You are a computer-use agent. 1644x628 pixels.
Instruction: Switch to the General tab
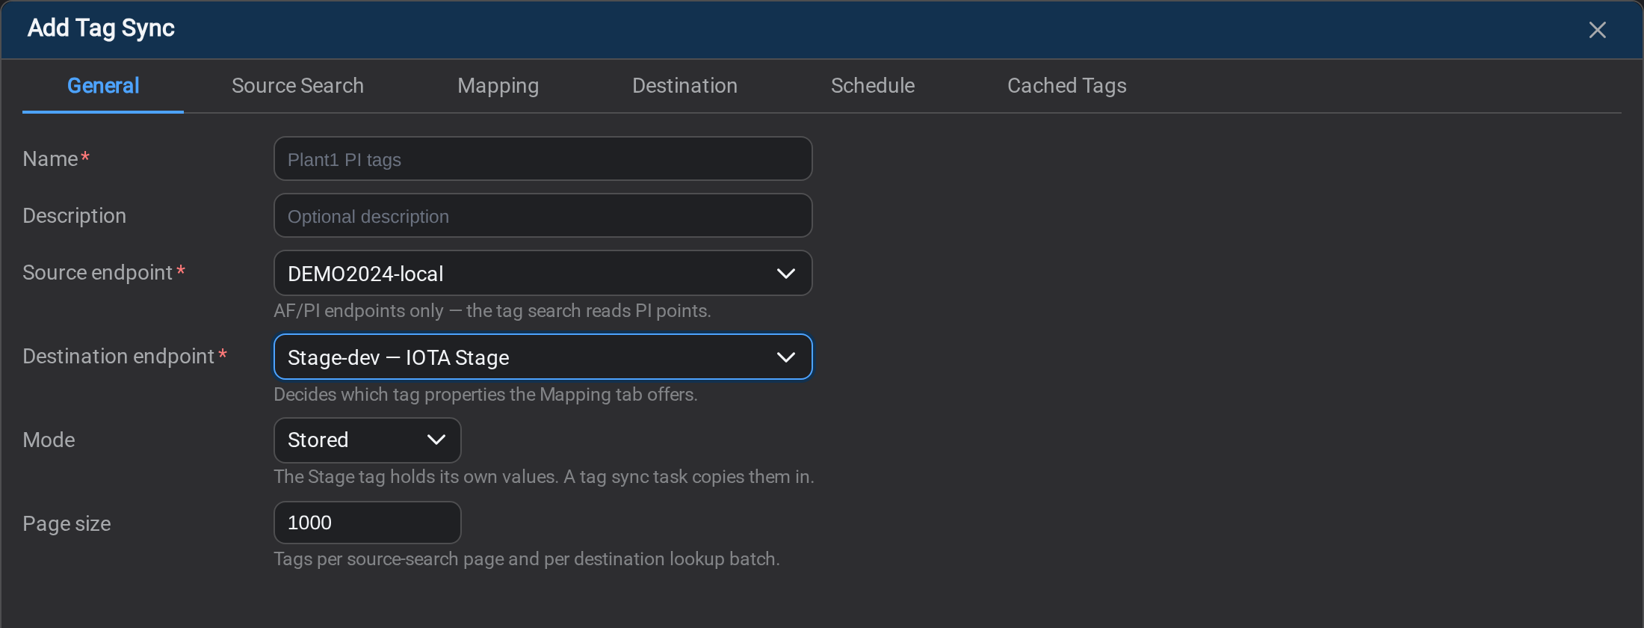(103, 86)
